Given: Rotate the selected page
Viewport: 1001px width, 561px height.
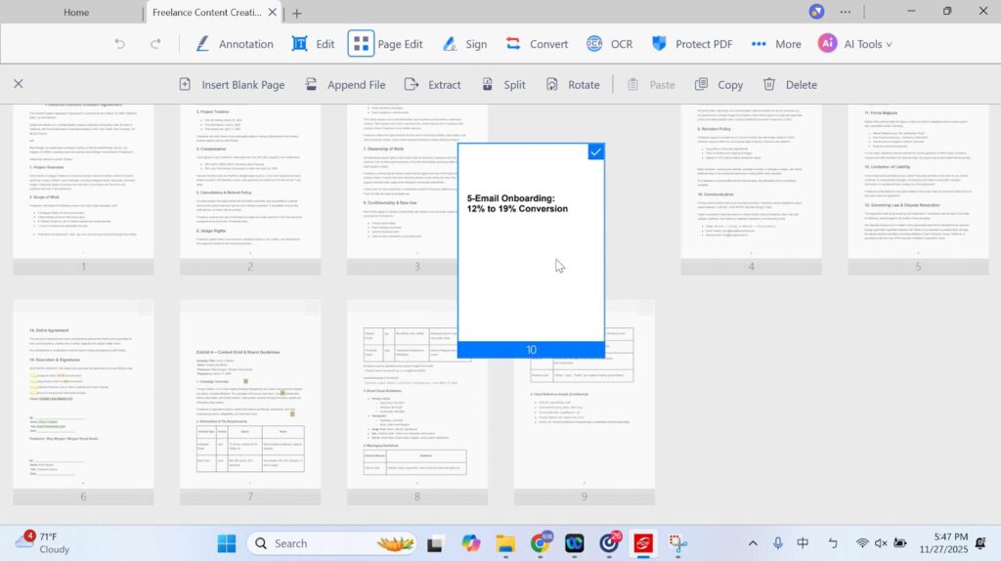Looking at the screenshot, I should coord(573,85).
